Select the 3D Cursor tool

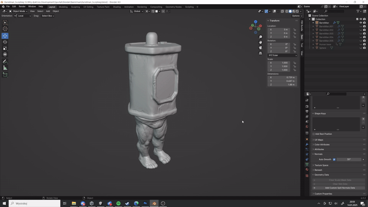pos(5,29)
